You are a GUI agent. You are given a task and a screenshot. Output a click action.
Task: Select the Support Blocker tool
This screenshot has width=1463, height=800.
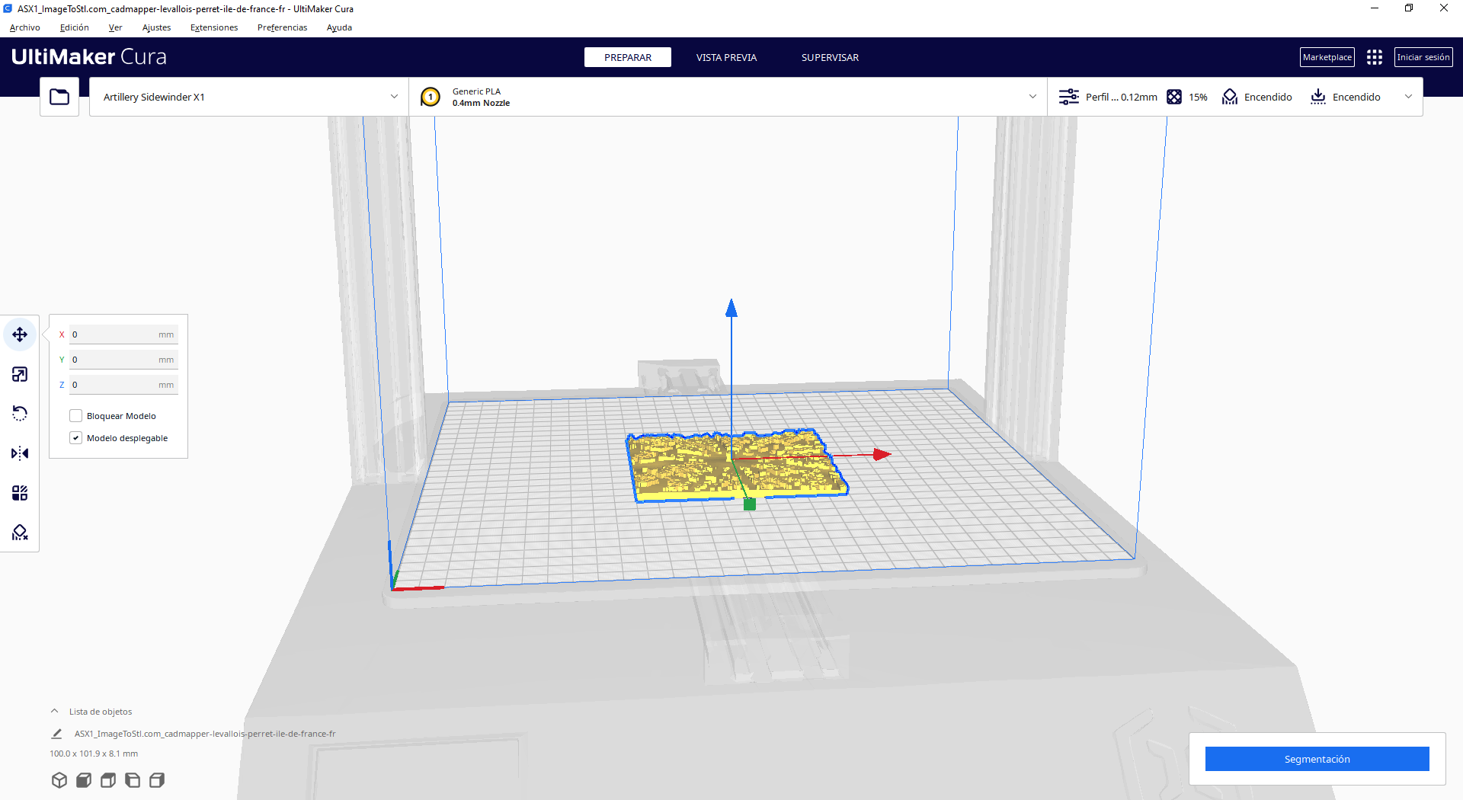tap(20, 533)
